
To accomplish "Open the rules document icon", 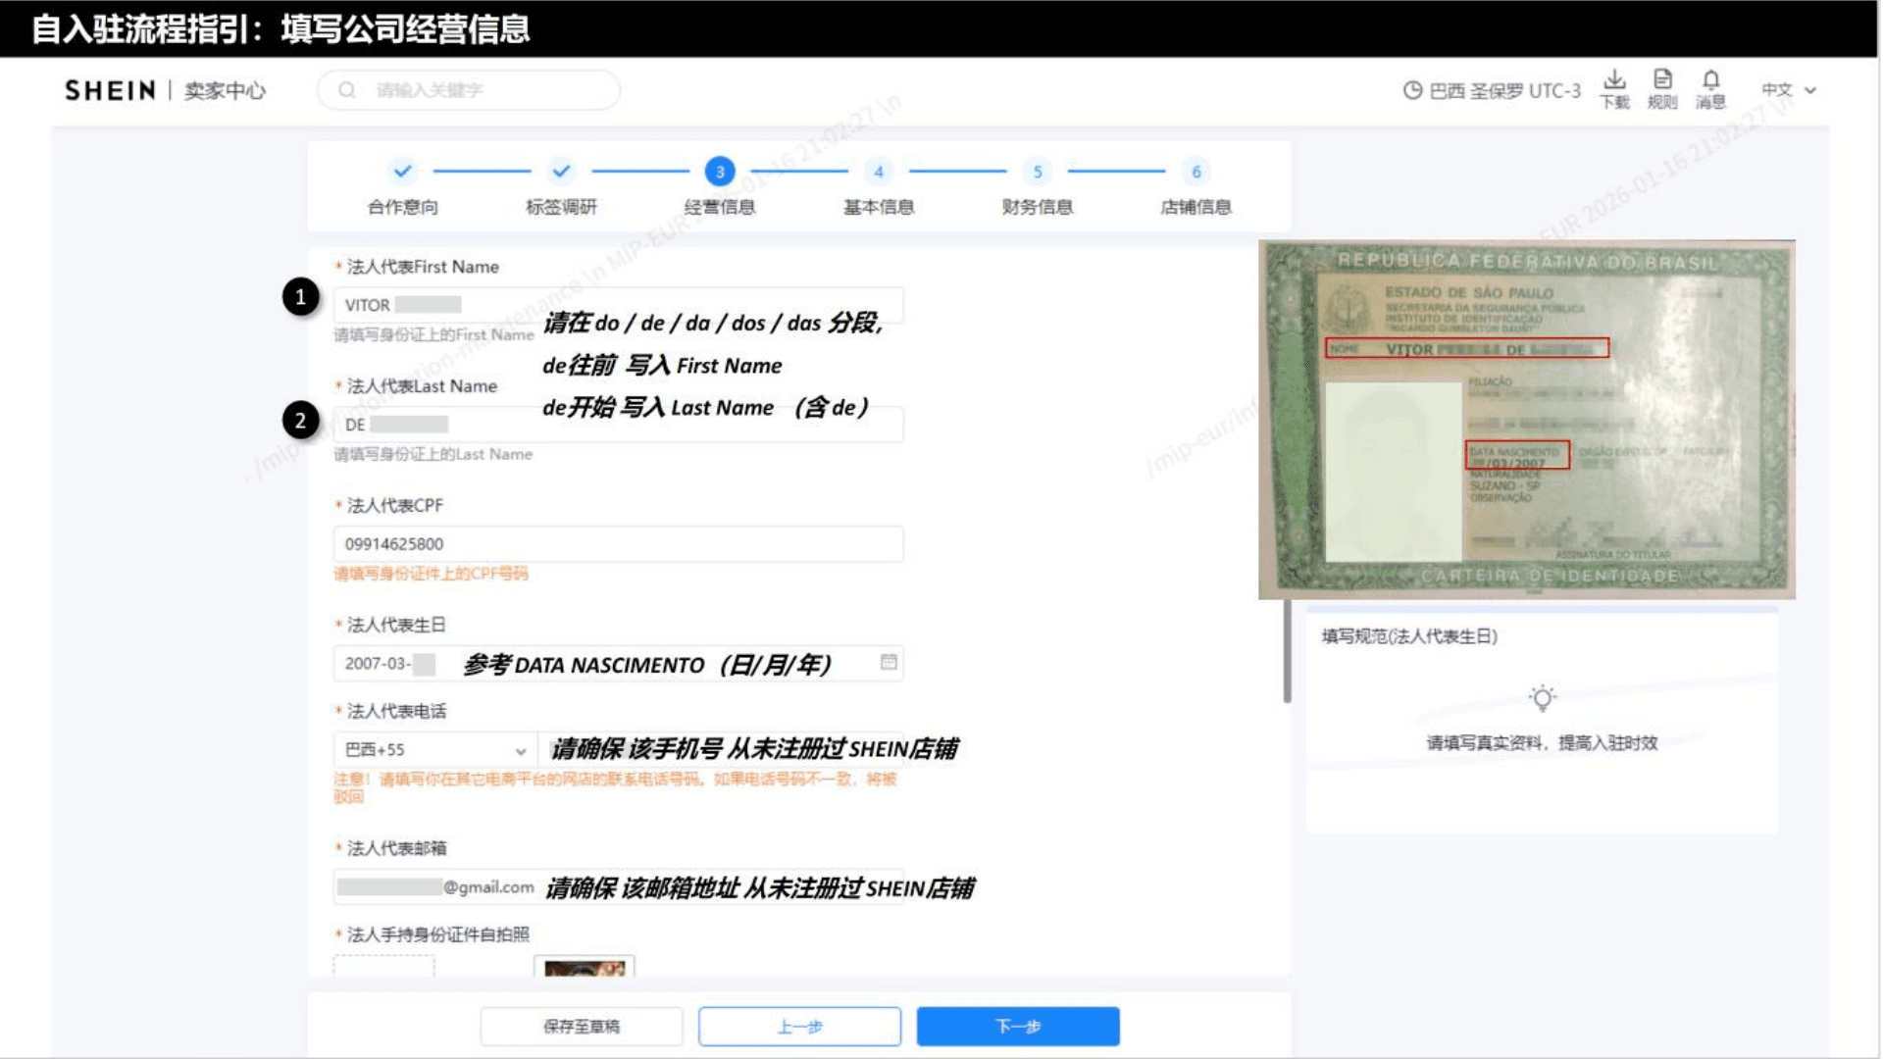I will (x=1662, y=79).
